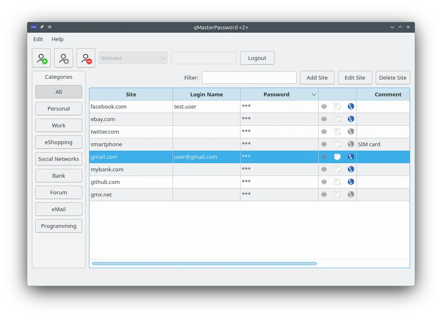Screen dimensions: 442x318
Task: Click the Add Site button
Action: pyautogui.click(x=317, y=78)
